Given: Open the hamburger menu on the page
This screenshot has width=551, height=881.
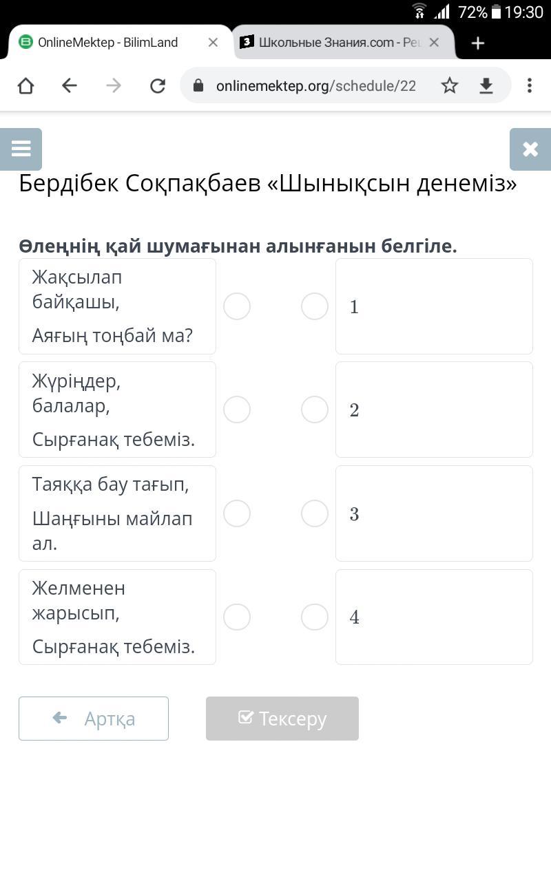Looking at the screenshot, I should pos(21,149).
